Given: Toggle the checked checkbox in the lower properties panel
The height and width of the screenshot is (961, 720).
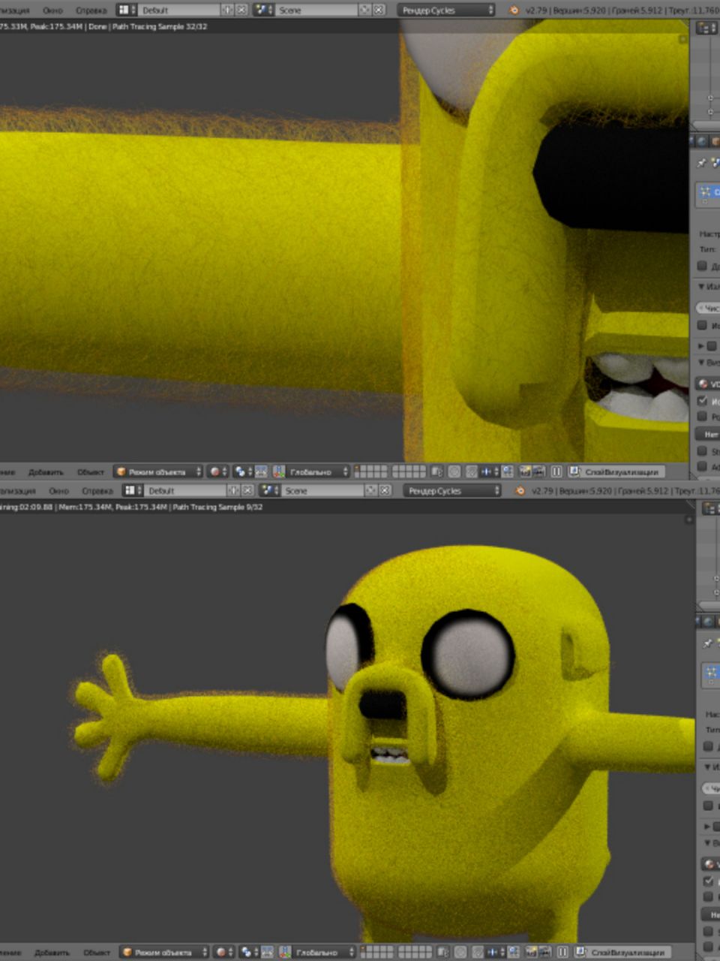Looking at the screenshot, I should point(708,880).
